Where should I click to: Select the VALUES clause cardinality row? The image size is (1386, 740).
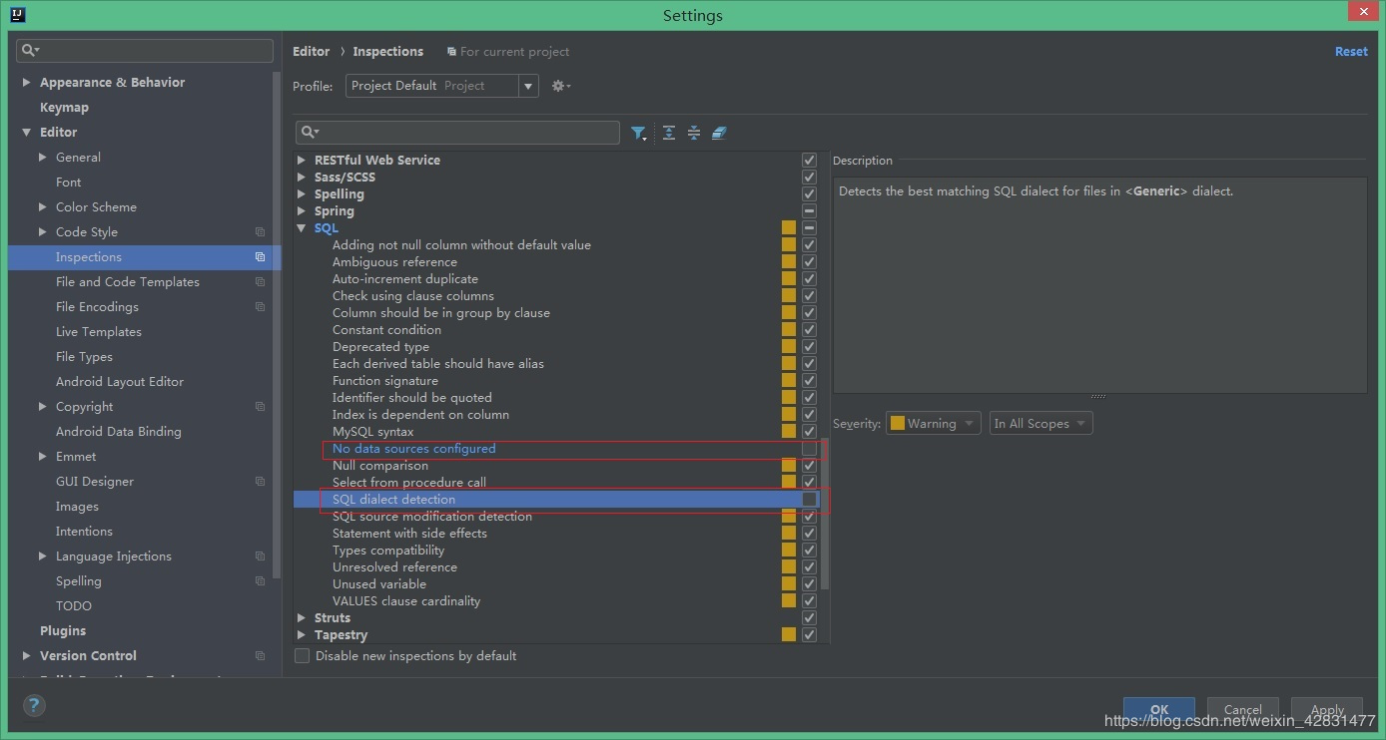556,601
